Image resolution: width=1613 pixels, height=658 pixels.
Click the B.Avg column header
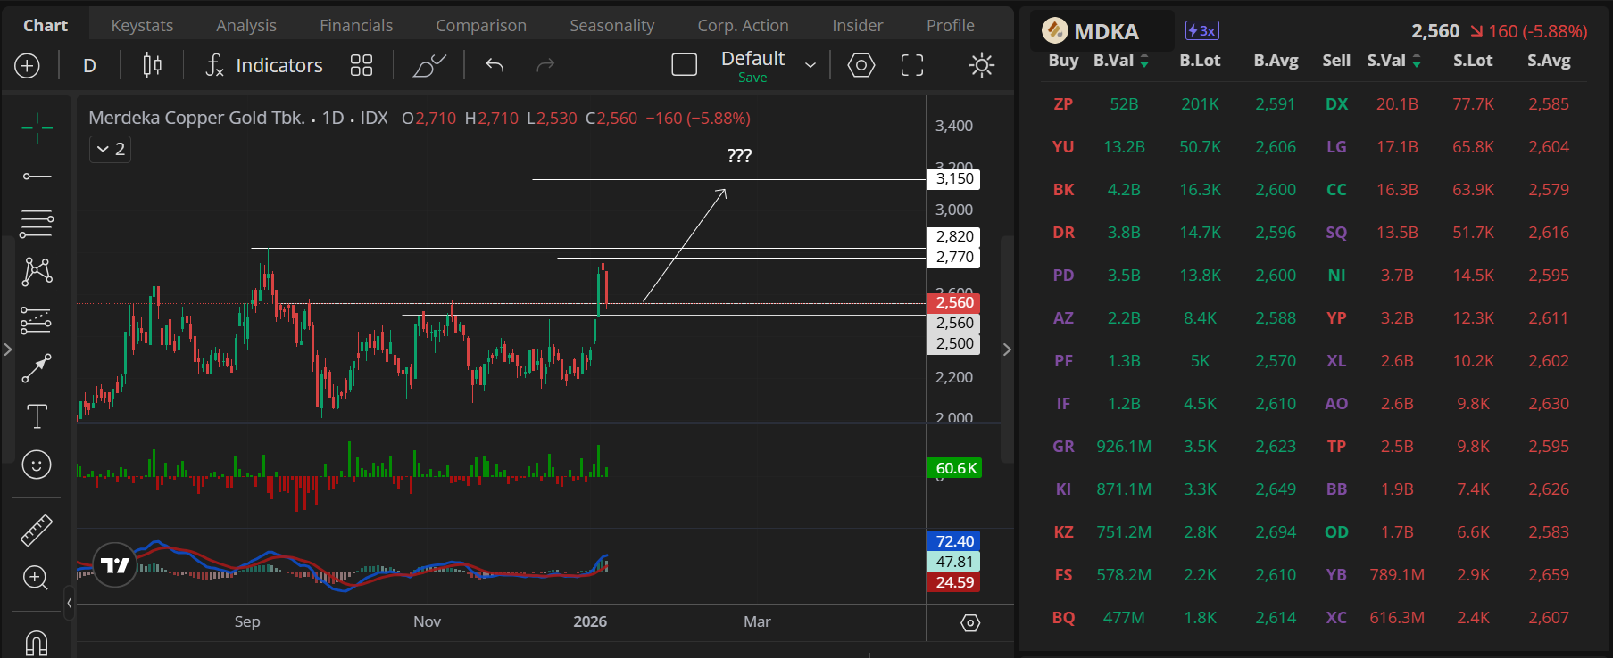pyautogui.click(x=1276, y=61)
